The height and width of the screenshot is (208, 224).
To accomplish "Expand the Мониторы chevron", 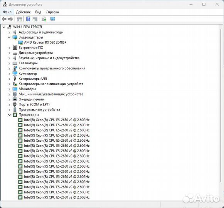I will [9, 89].
